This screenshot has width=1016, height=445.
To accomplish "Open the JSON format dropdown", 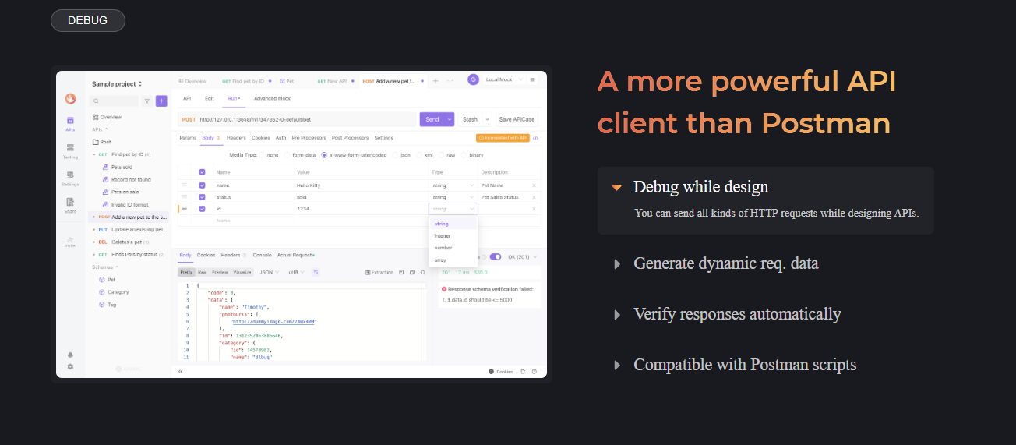I will pos(269,273).
